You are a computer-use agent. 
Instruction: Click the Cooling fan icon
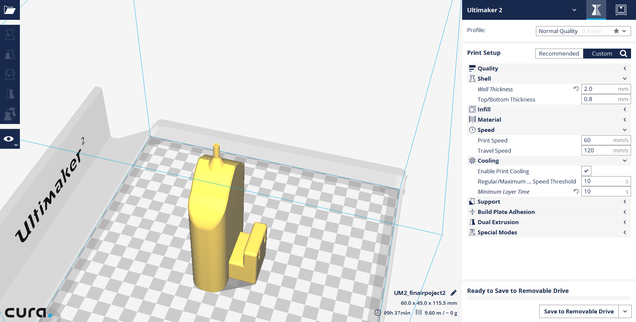tap(472, 161)
